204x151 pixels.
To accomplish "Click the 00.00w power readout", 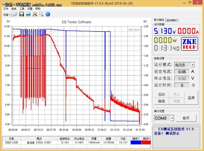I will click(165, 40).
